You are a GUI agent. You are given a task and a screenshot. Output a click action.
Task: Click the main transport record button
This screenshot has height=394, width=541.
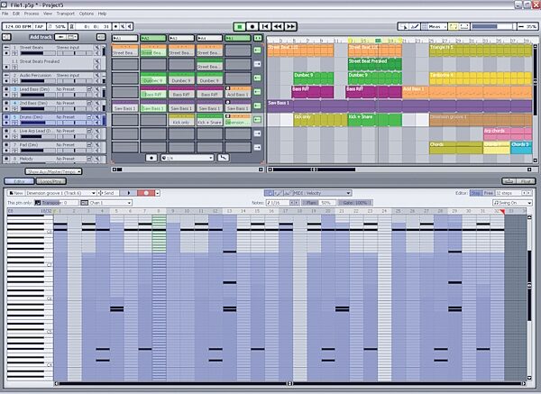point(252,26)
